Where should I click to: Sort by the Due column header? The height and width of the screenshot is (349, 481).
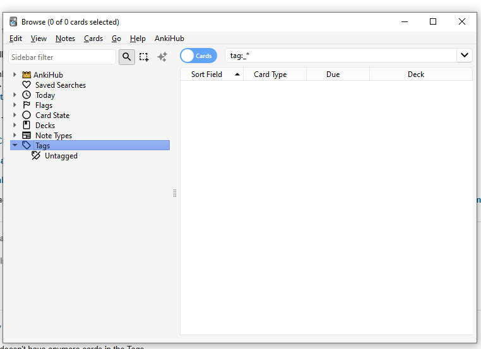[333, 74]
